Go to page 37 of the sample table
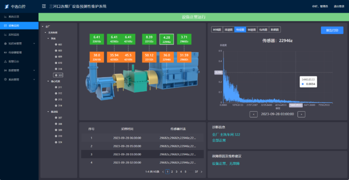This screenshot has height=180, width=349. coord(196,172)
